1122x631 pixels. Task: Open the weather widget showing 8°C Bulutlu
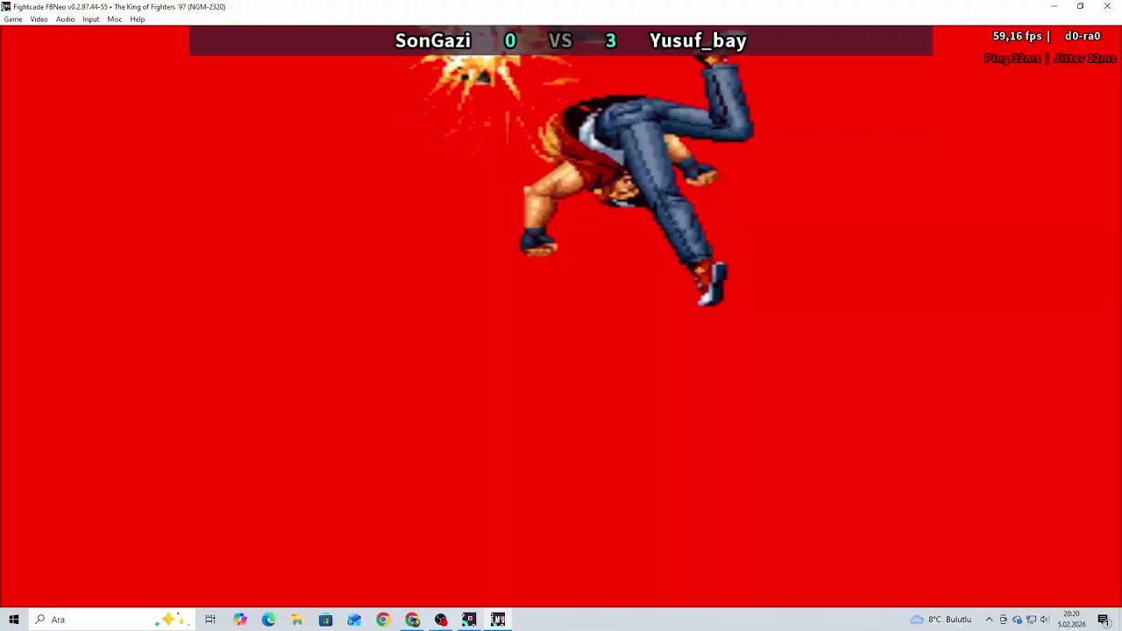click(x=941, y=620)
